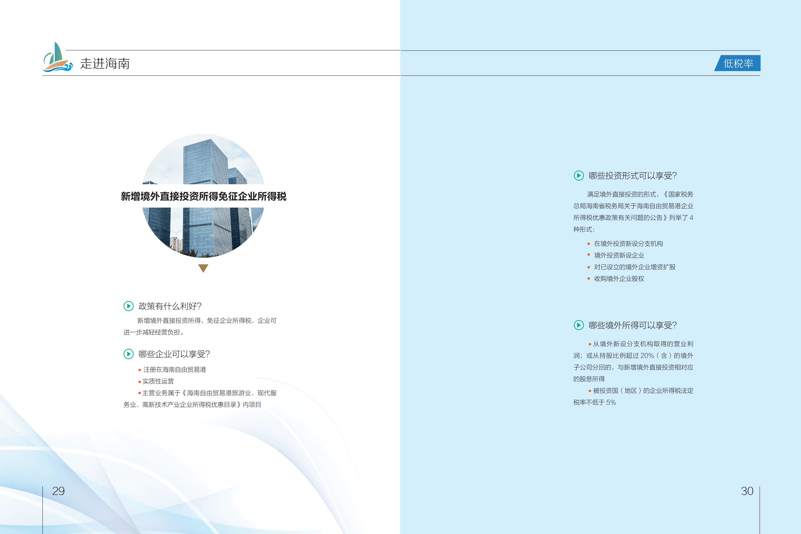Click the play icon next to 政策有什么利好?
This screenshot has width=801, height=534.
coord(129,306)
